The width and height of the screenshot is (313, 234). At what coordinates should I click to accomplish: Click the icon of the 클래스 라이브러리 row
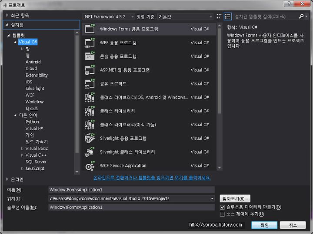tap(90, 111)
